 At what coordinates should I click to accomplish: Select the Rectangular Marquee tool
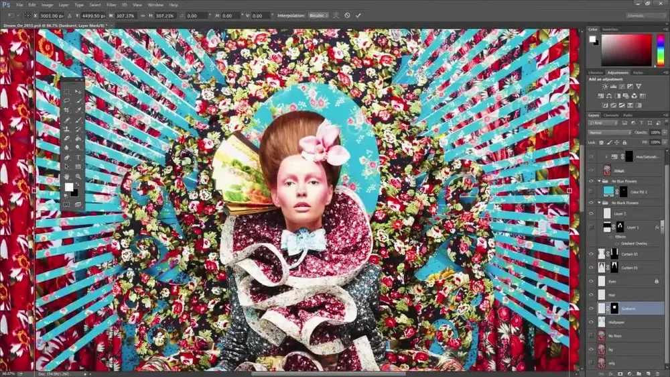click(x=66, y=91)
